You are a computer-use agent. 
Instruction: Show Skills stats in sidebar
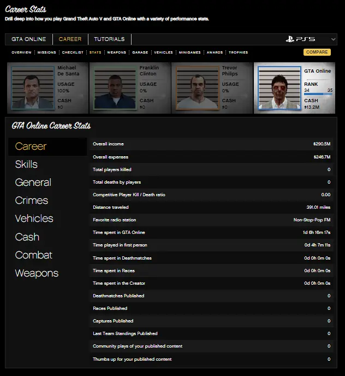26,164
